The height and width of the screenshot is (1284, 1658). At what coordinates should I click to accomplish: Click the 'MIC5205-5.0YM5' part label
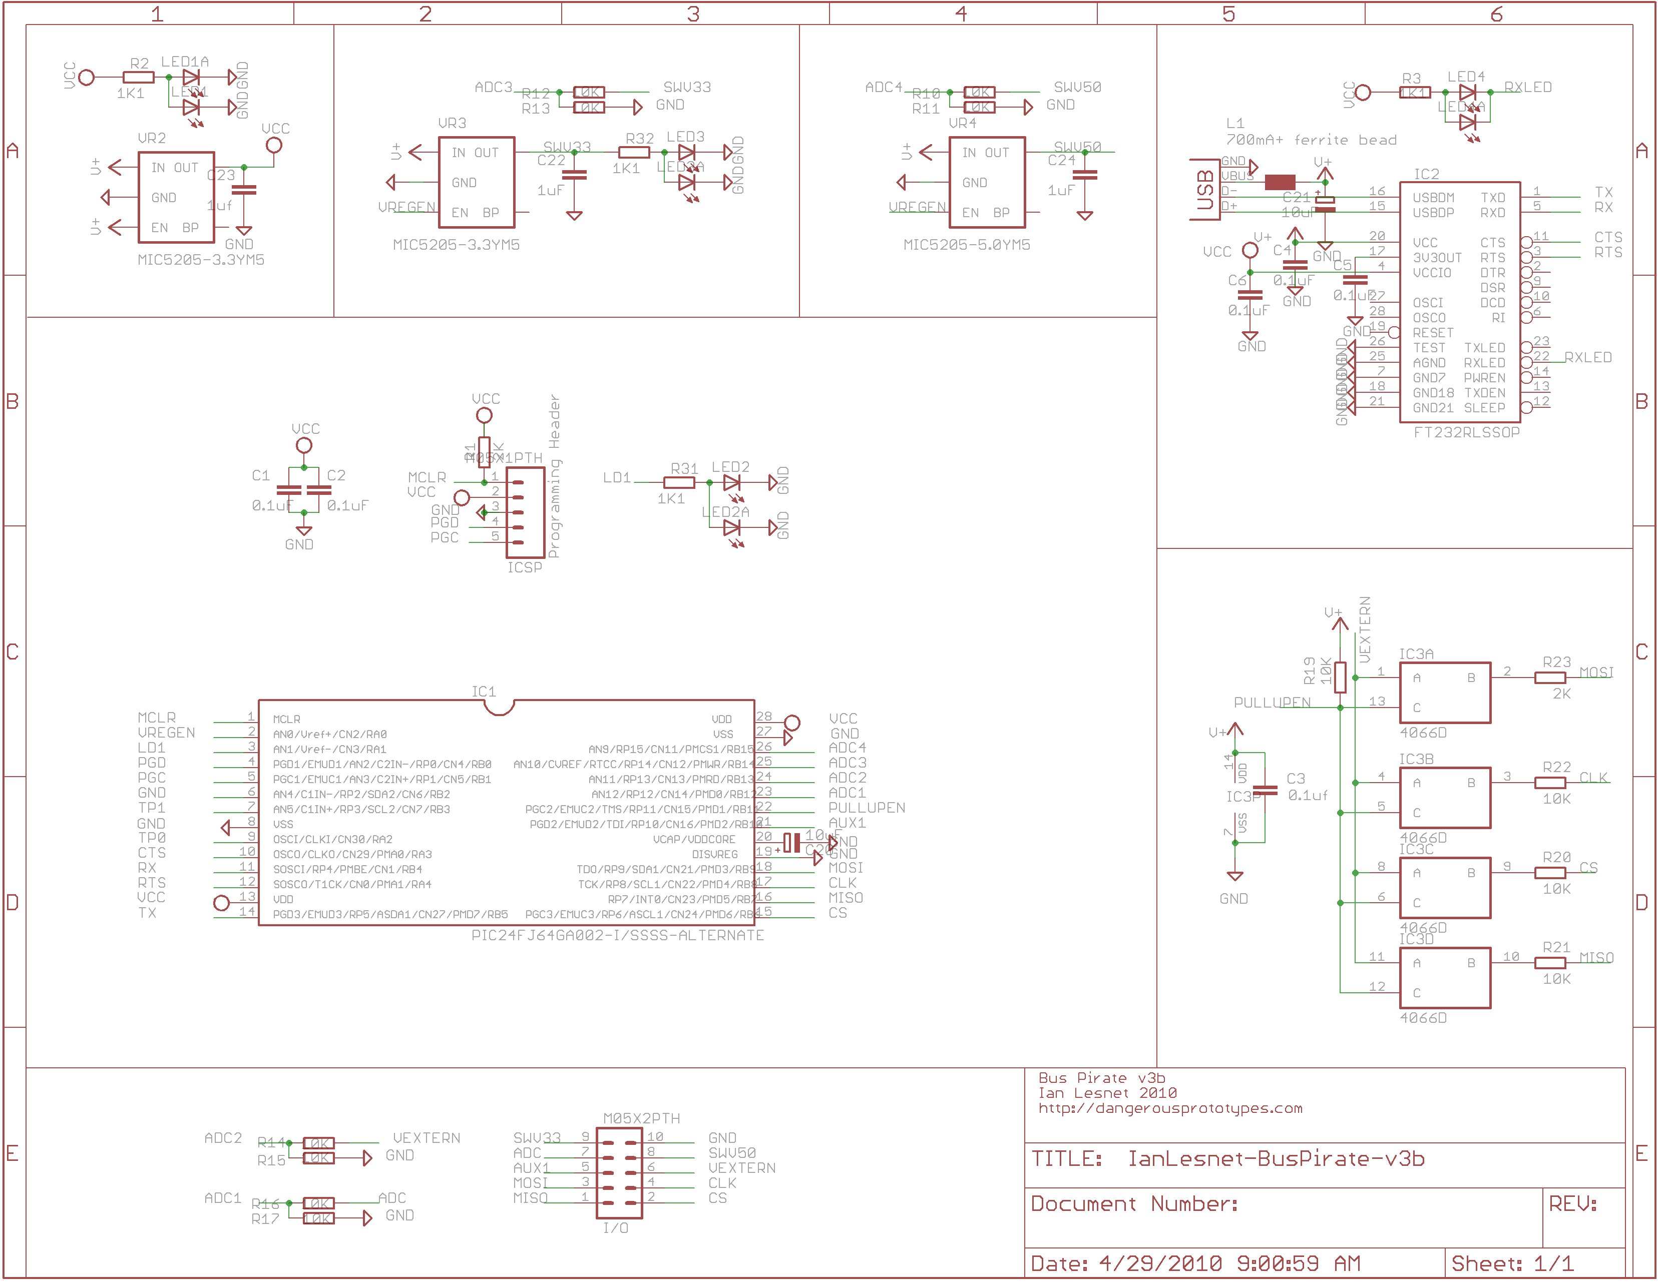(966, 244)
